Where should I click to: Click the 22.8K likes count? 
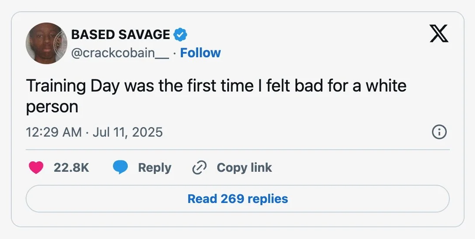pyautogui.click(x=71, y=168)
